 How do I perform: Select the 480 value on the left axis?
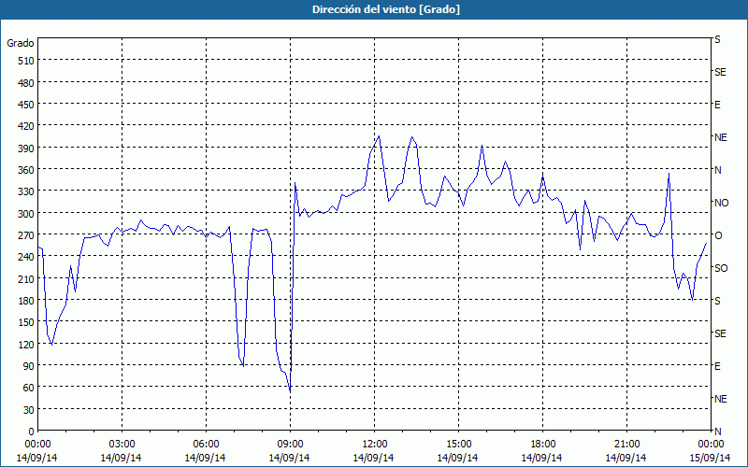coord(26,83)
